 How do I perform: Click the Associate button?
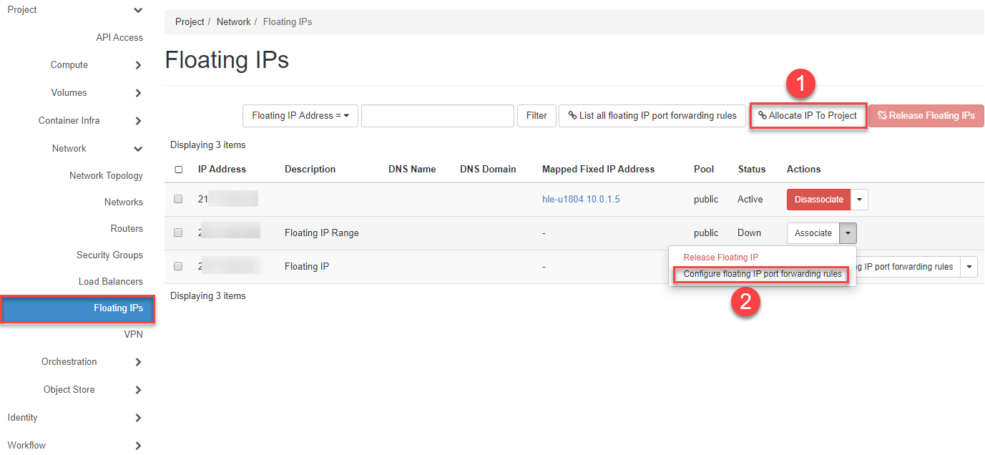pyautogui.click(x=813, y=233)
